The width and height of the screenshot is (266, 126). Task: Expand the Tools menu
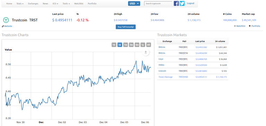click(66, 3)
